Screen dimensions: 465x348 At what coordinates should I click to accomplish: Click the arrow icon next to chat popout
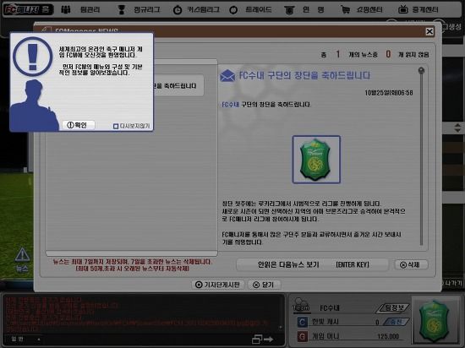click(269, 339)
